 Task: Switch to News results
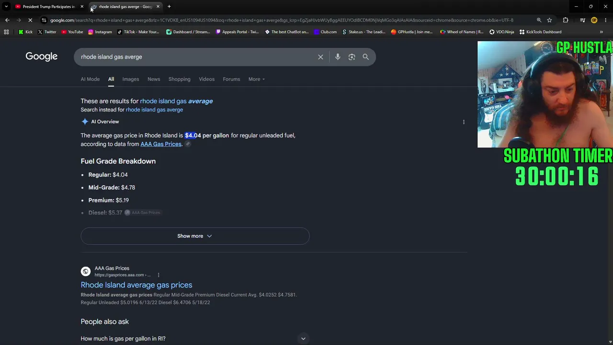click(154, 79)
